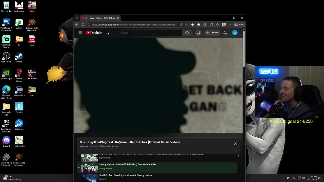
Task: Mute the Sleepy Hallow tab audio icon
Action: click(x=87, y=18)
